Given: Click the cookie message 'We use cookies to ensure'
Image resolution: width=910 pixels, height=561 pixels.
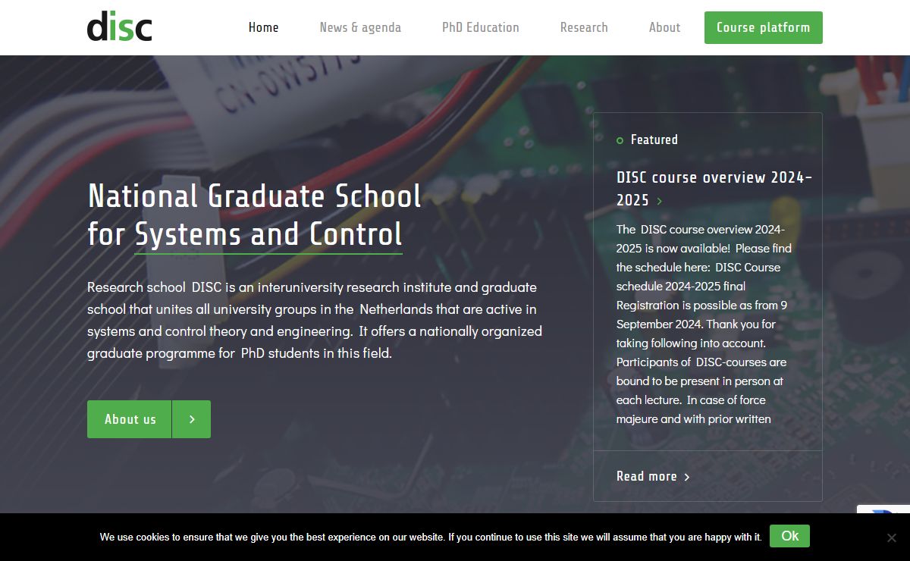Looking at the screenshot, I should pyautogui.click(x=431, y=537).
